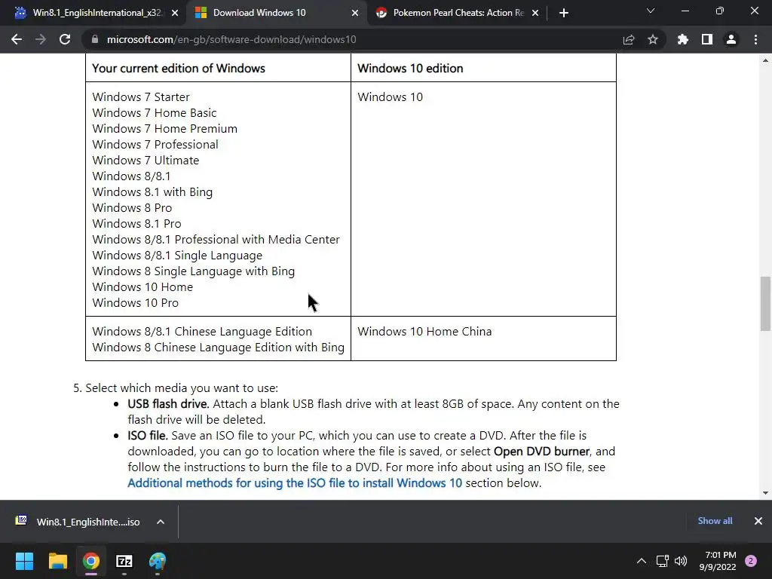The height and width of the screenshot is (579, 772).
Task: Open the clock and date panel
Action: [x=718, y=561]
